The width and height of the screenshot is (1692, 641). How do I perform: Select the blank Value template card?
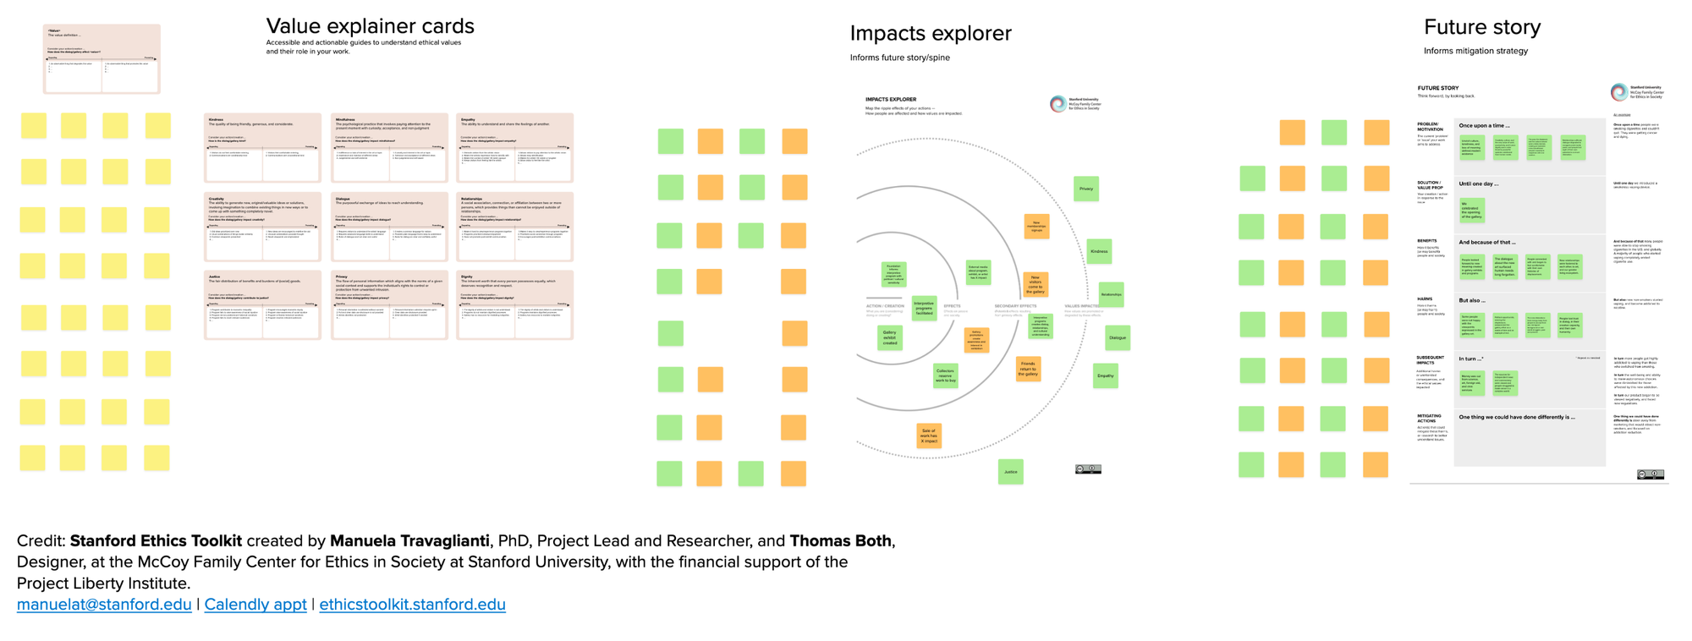click(102, 59)
